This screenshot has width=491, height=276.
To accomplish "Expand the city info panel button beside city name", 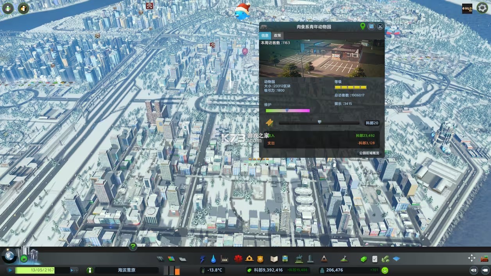I will click(x=90, y=270).
